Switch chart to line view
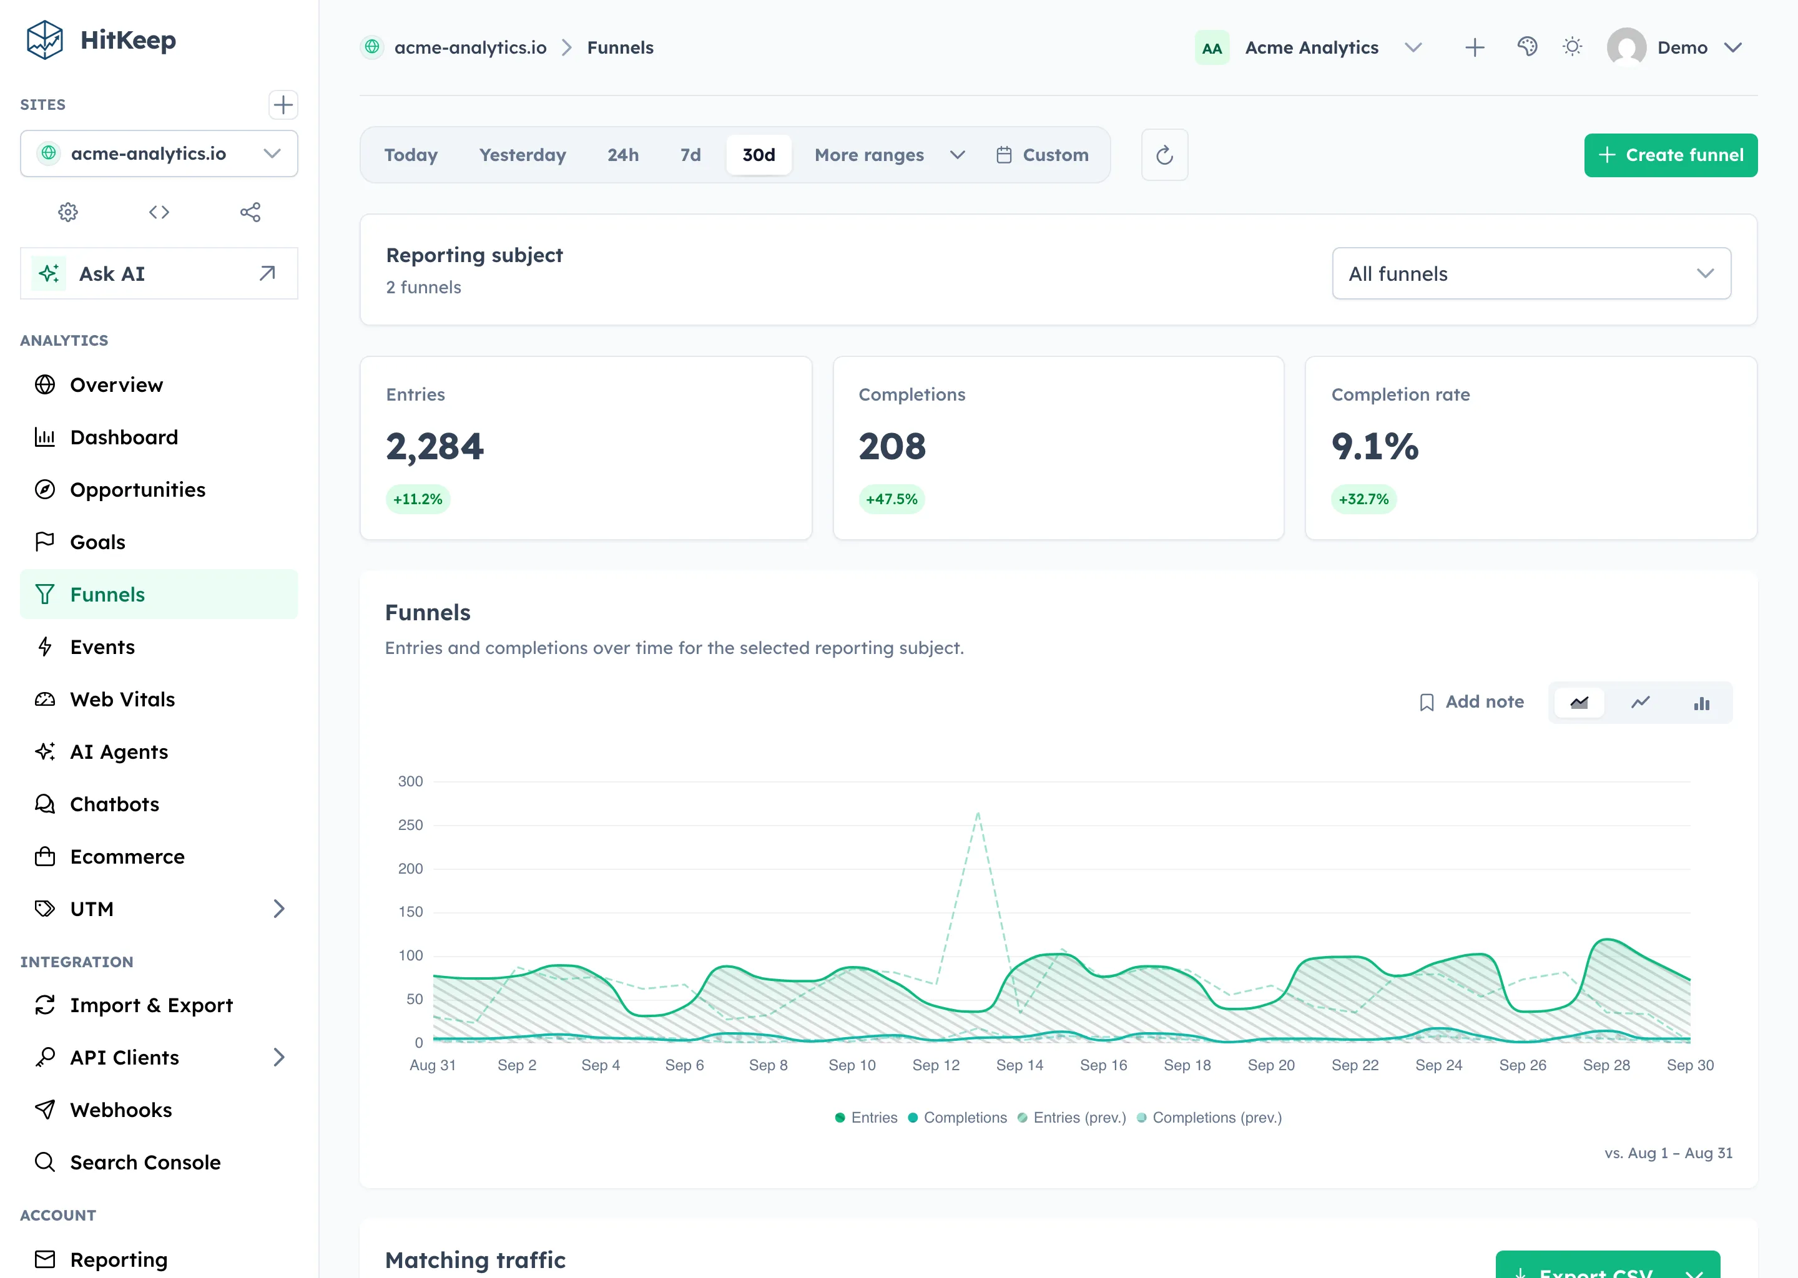 coord(1641,703)
